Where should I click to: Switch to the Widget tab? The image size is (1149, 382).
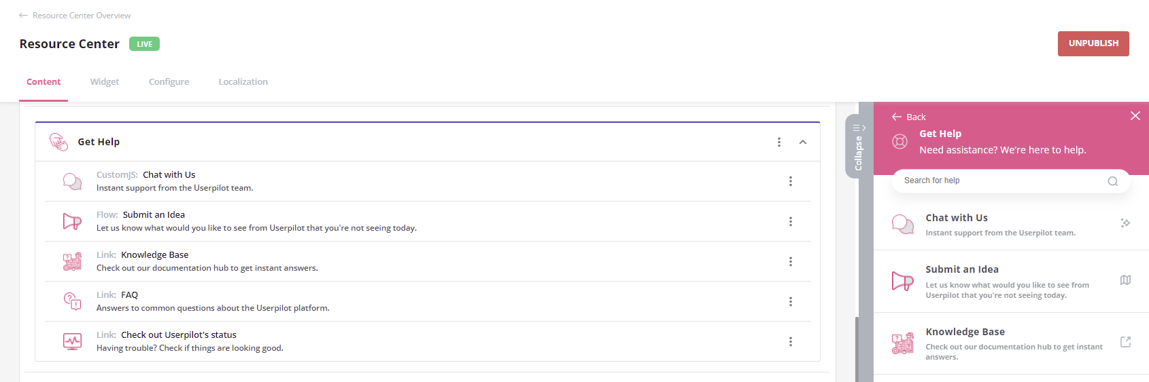[x=104, y=81]
